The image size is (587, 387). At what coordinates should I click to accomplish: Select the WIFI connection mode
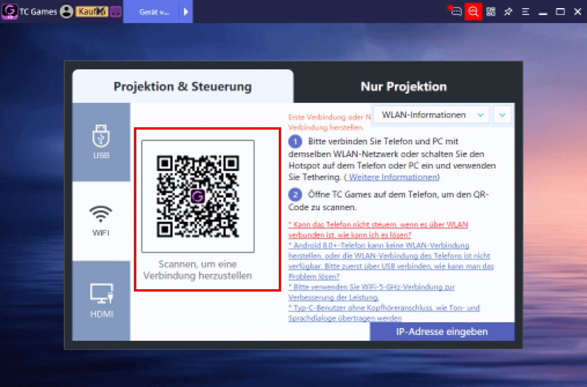tap(101, 221)
